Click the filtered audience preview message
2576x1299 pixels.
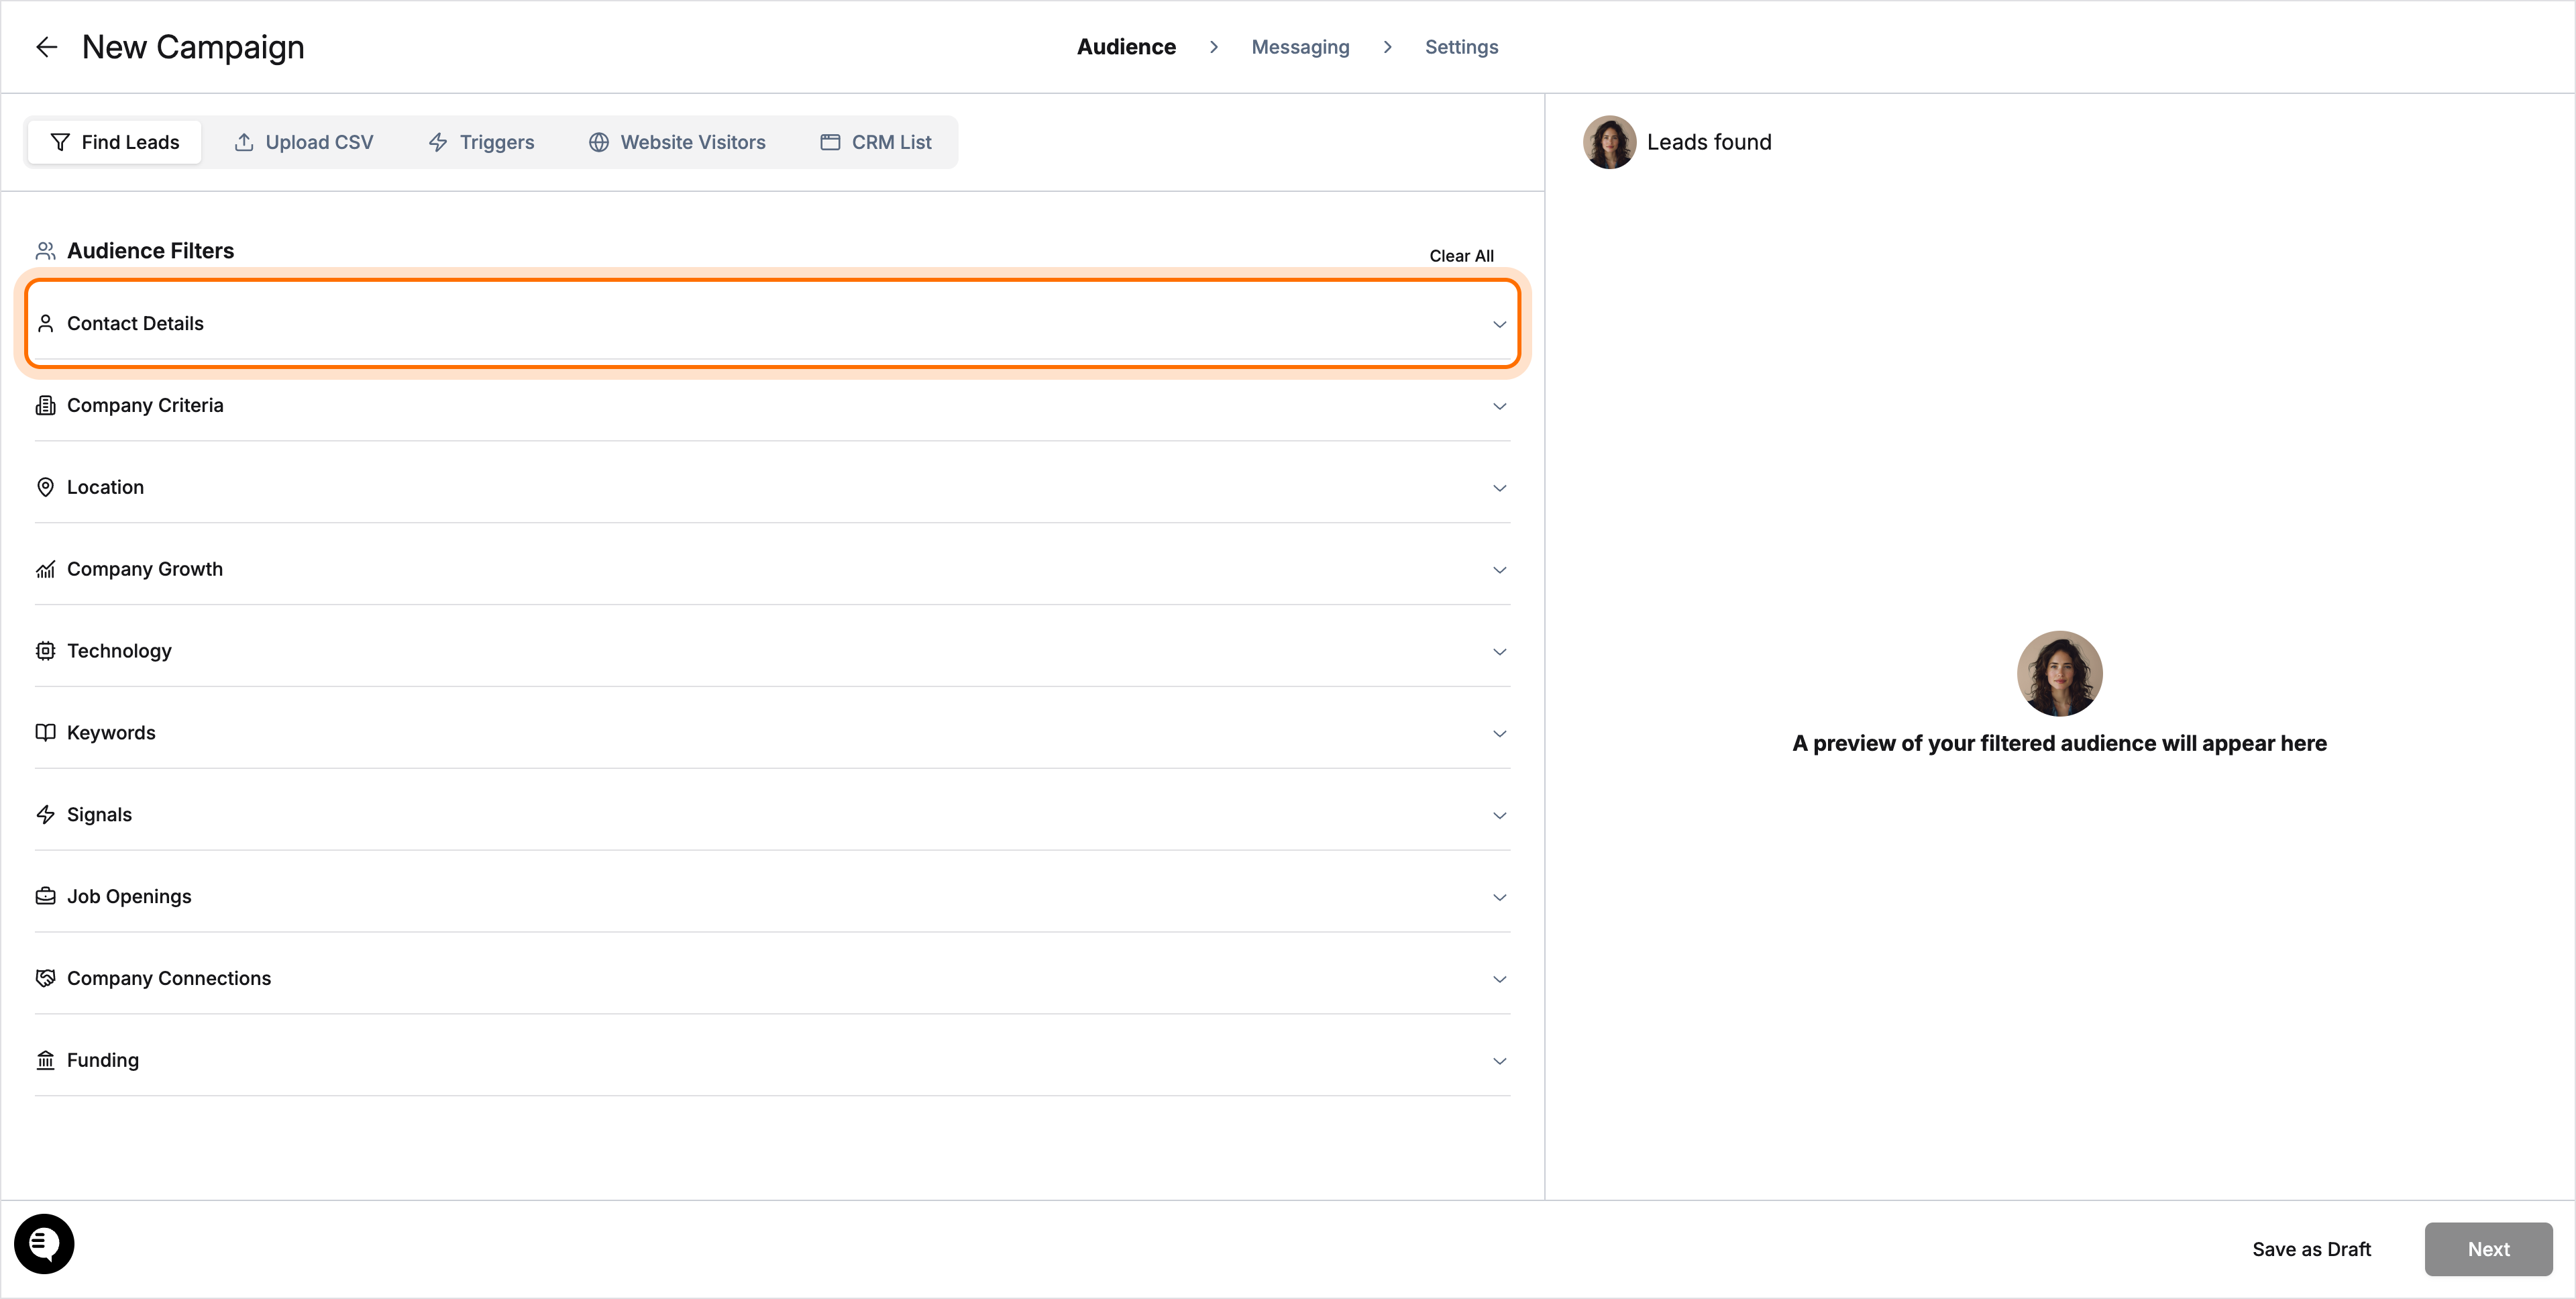tap(2059, 743)
